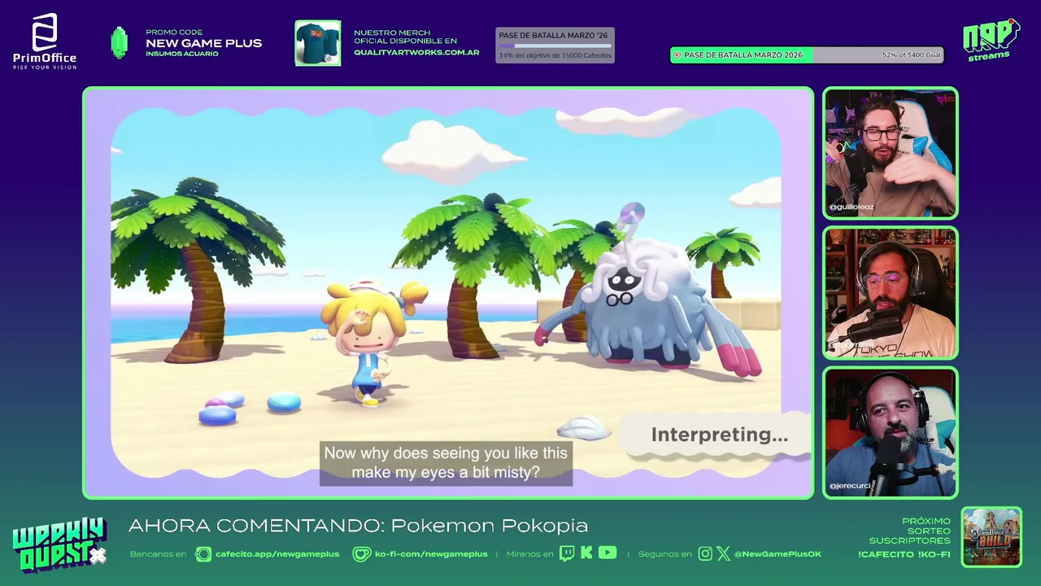Click the NEW GAME PLUS promo code text
Viewport: 1041px width, 586px height.
204,43
